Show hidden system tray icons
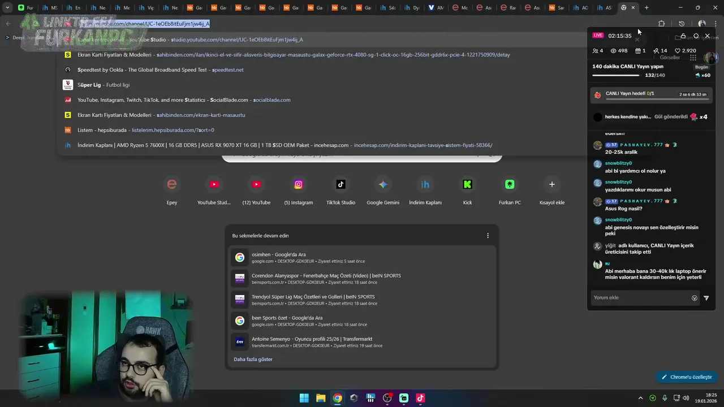 (x=641, y=398)
